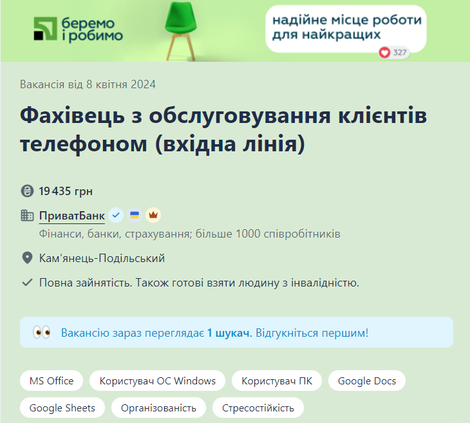The height and width of the screenshot is (423, 470).
Task: Click the PrivatBank green logo icon
Action: (x=45, y=28)
